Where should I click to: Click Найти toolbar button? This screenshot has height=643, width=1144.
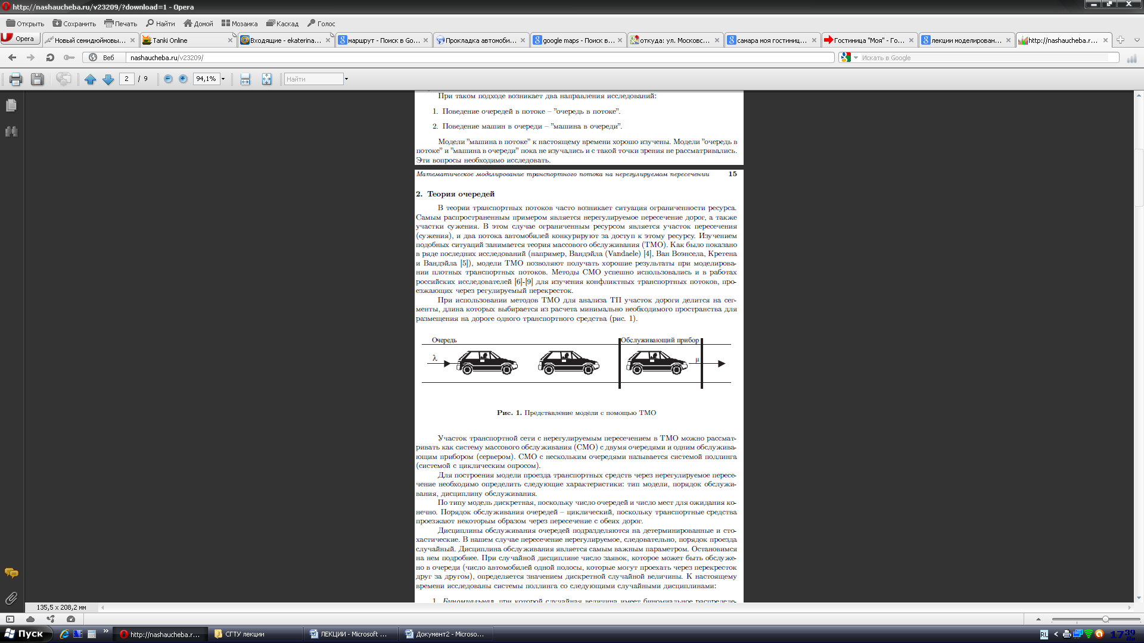[160, 23]
